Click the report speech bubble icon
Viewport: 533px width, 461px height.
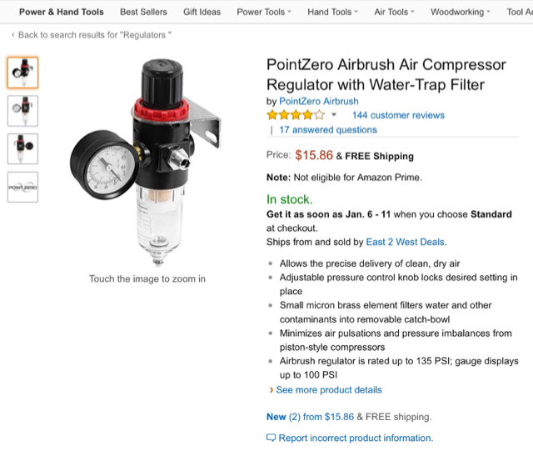pos(271,438)
